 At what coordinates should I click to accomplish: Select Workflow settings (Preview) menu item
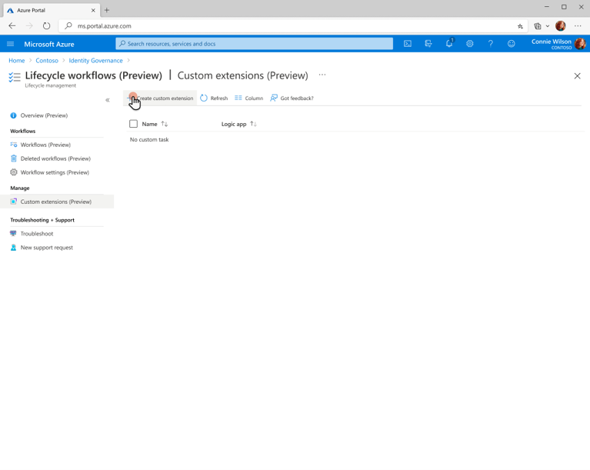(55, 172)
